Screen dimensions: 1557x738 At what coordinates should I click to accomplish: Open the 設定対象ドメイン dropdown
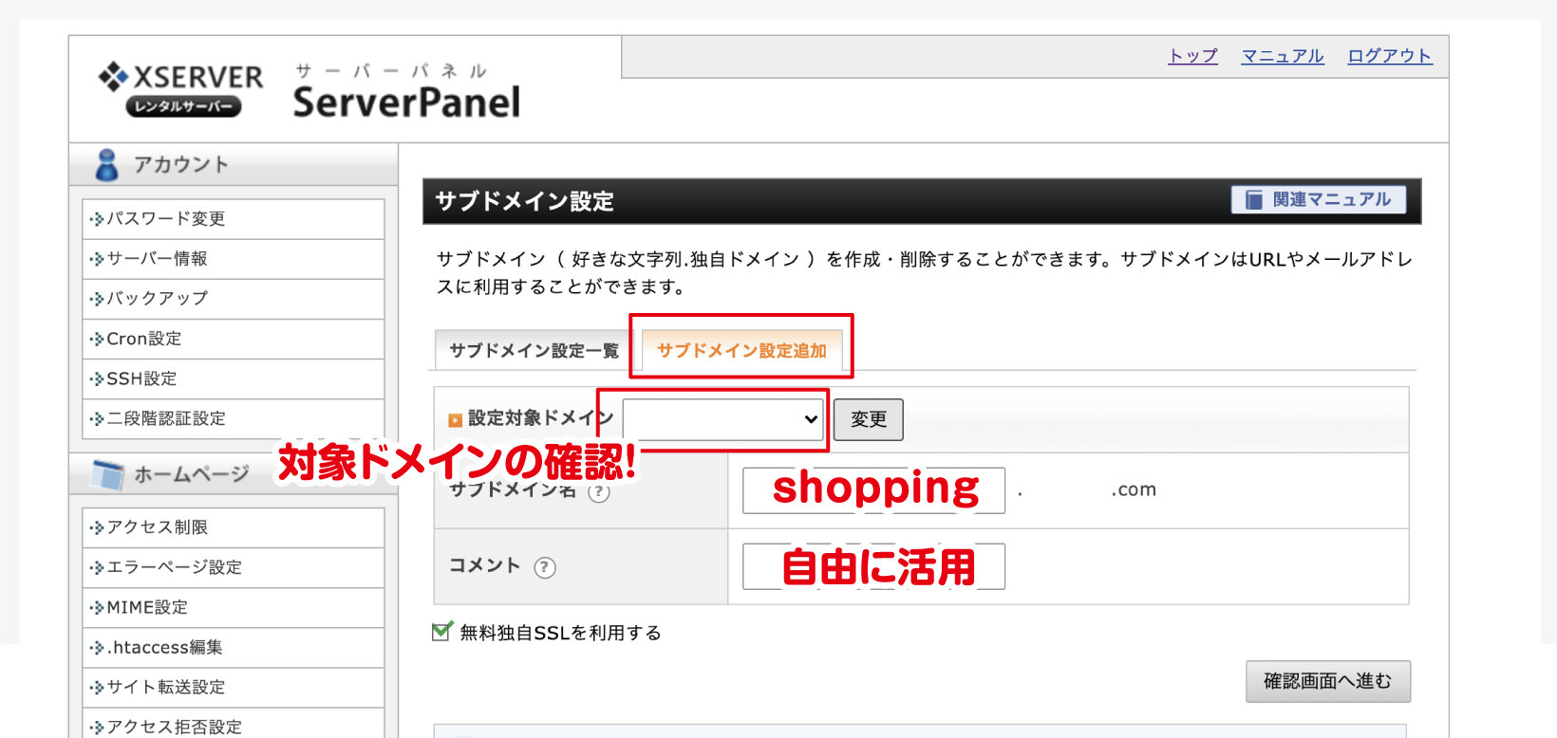(722, 419)
